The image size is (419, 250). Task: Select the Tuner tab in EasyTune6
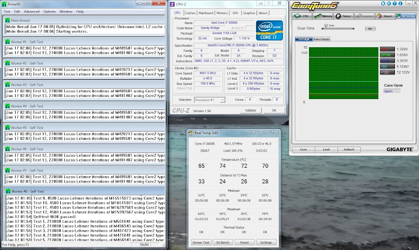[x=344, y=16]
